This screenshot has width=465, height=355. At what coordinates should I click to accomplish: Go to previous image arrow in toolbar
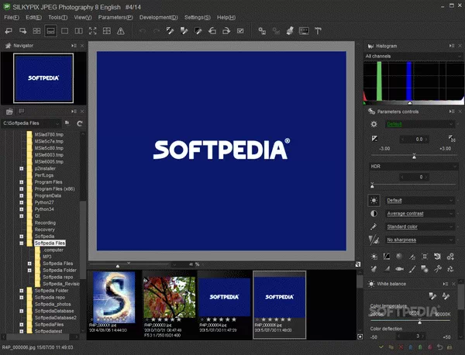pyautogui.click(x=9, y=31)
